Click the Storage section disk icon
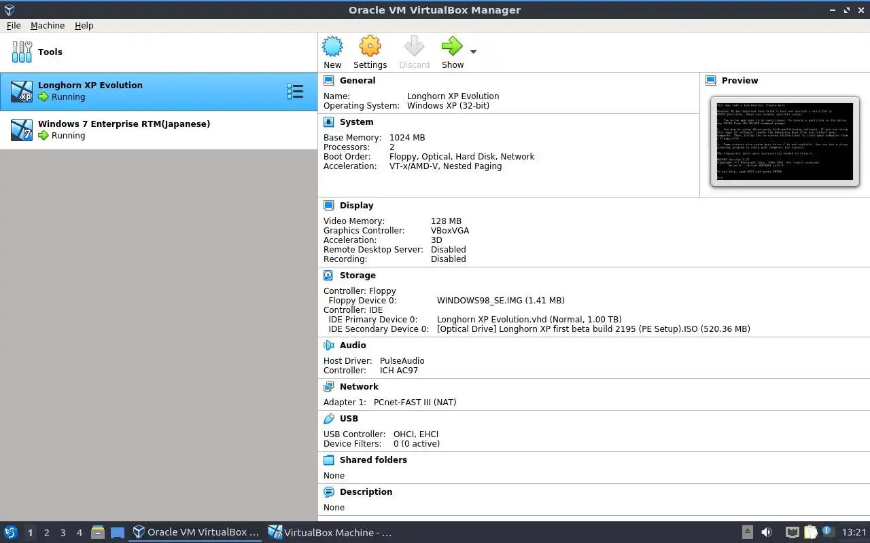The image size is (870, 543). [x=329, y=275]
